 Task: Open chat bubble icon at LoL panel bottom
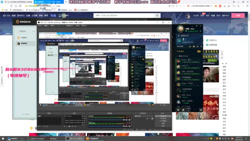pyautogui.click(x=178, y=110)
